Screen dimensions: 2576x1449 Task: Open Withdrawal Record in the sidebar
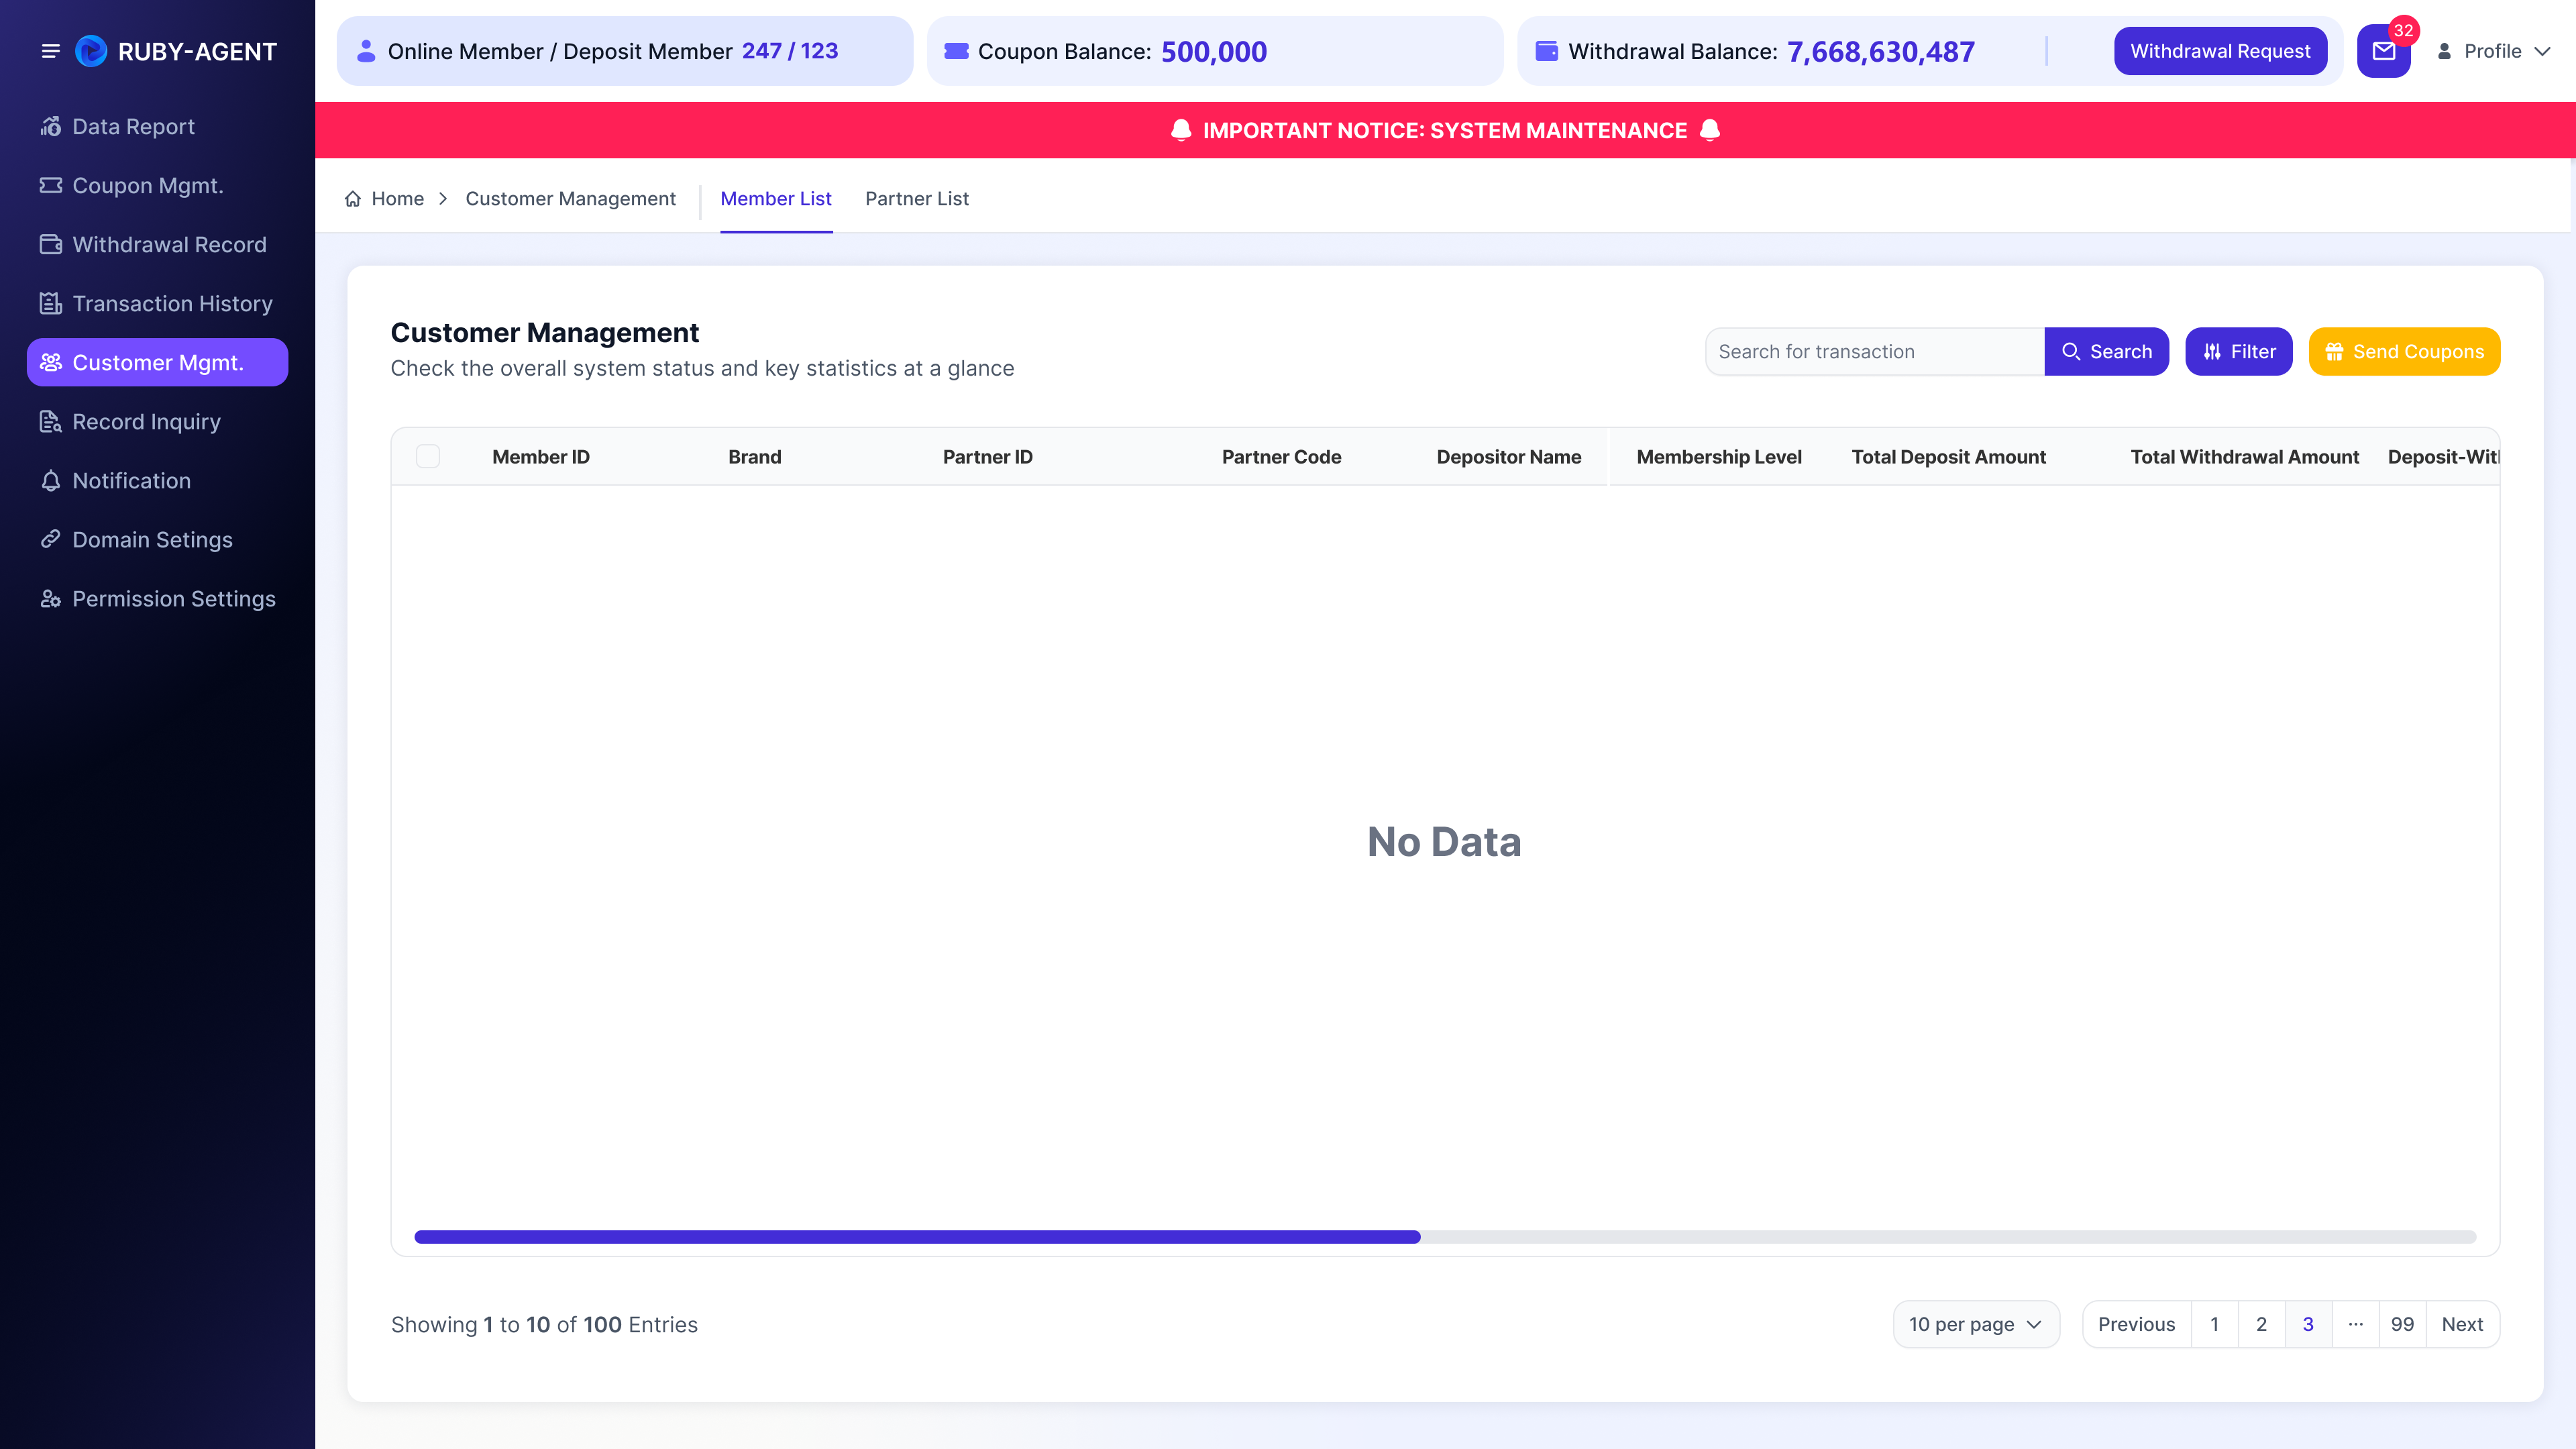pos(157,245)
